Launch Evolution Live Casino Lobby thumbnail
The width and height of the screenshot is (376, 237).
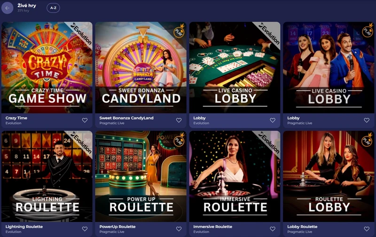pyautogui.click(x=235, y=67)
